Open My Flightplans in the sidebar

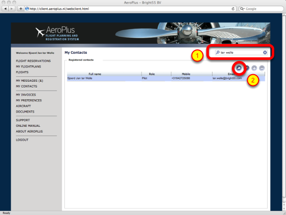[x=29, y=67]
